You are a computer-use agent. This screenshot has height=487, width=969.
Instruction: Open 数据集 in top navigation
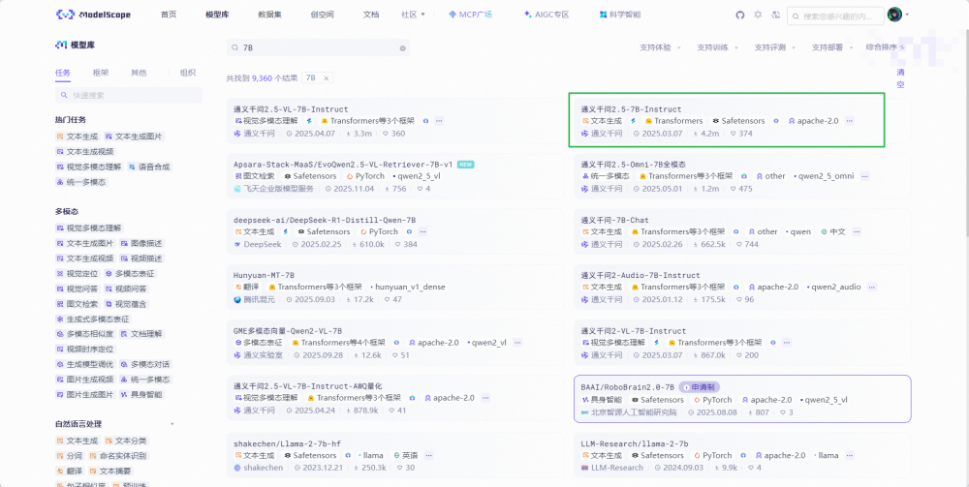[268, 15]
